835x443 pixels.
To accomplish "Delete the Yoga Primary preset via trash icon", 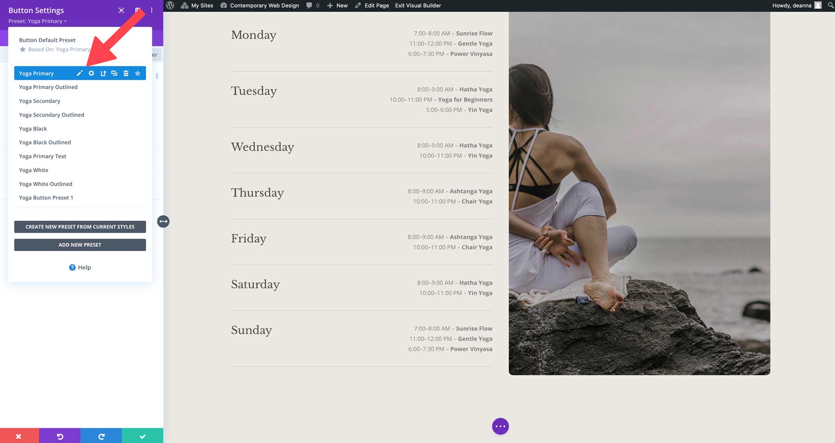I will pyautogui.click(x=126, y=73).
